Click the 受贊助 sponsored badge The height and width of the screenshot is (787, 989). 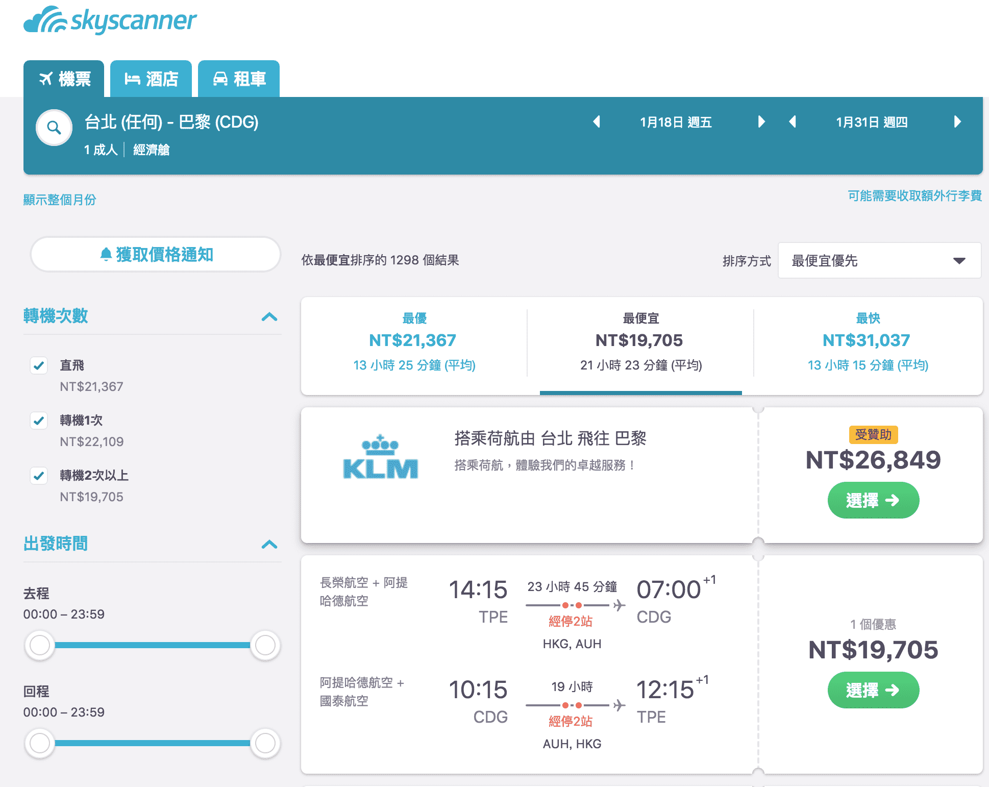[x=873, y=435]
